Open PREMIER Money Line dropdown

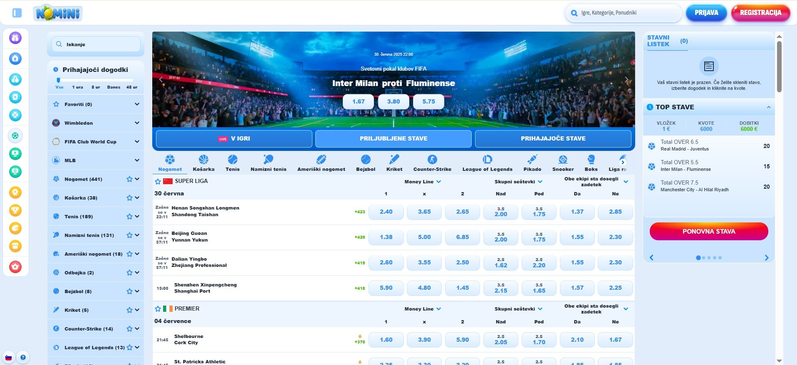pos(423,309)
